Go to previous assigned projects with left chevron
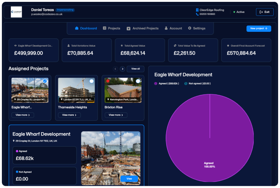The width and height of the screenshot is (280, 188). click(x=115, y=69)
